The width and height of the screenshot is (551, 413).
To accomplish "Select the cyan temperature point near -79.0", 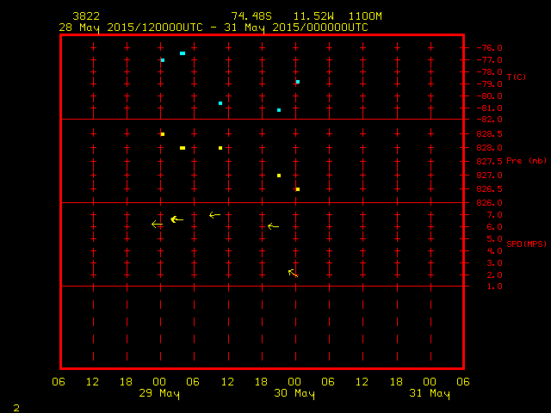I will (x=298, y=82).
